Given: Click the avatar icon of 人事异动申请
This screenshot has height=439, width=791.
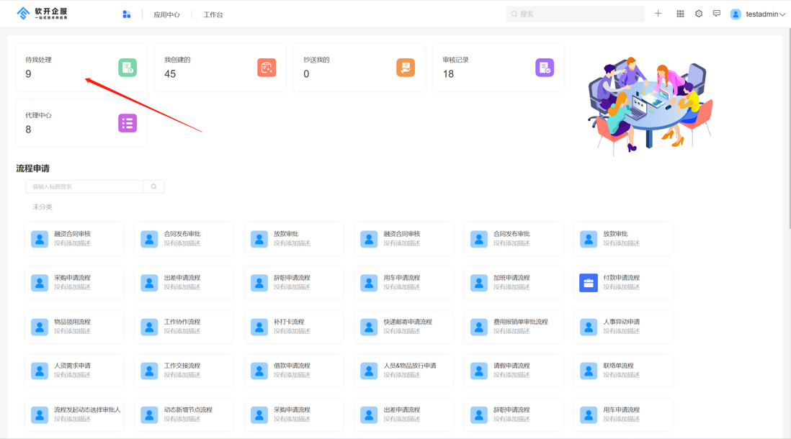Looking at the screenshot, I should (588, 327).
